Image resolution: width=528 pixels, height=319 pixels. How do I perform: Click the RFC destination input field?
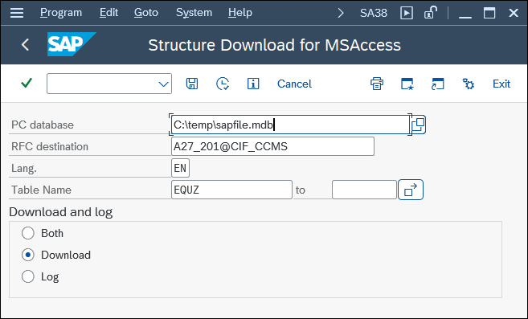(272, 146)
